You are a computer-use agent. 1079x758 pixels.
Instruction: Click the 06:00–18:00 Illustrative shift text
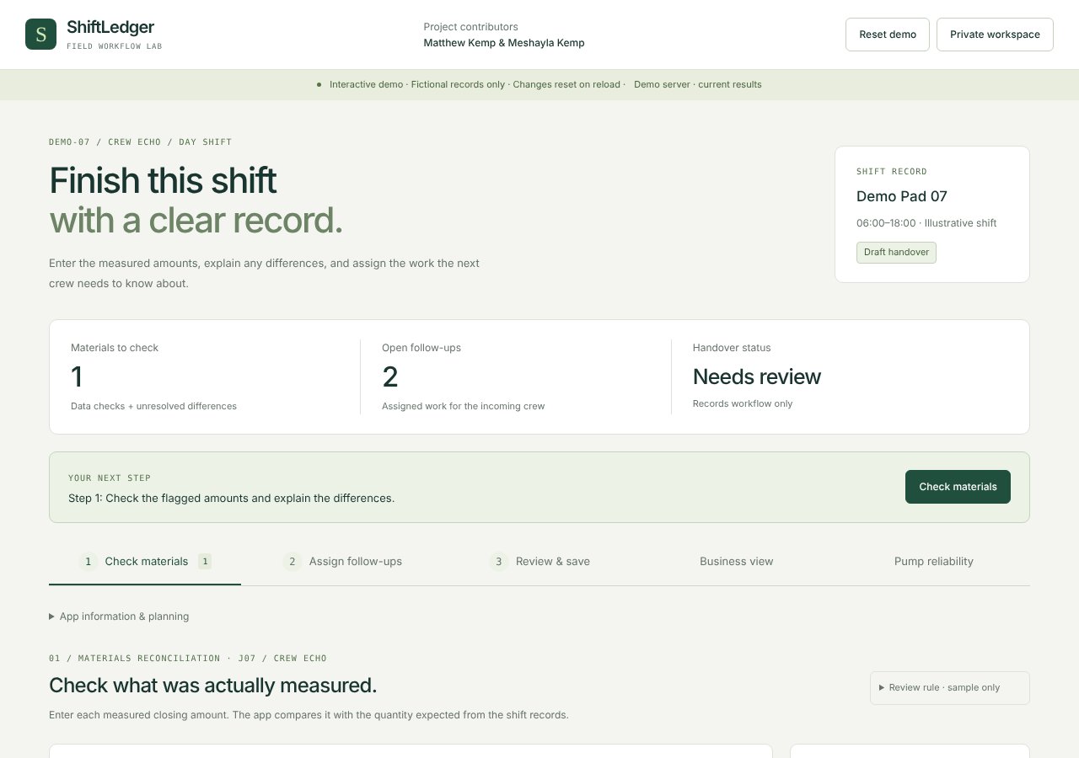point(926,223)
